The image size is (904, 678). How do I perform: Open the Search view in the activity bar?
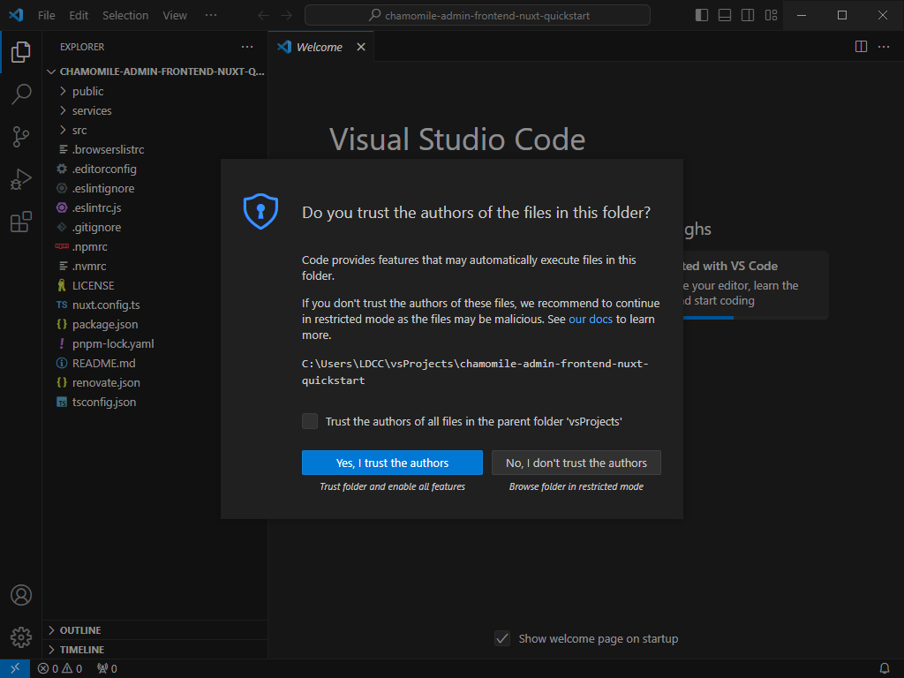(21, 94)
